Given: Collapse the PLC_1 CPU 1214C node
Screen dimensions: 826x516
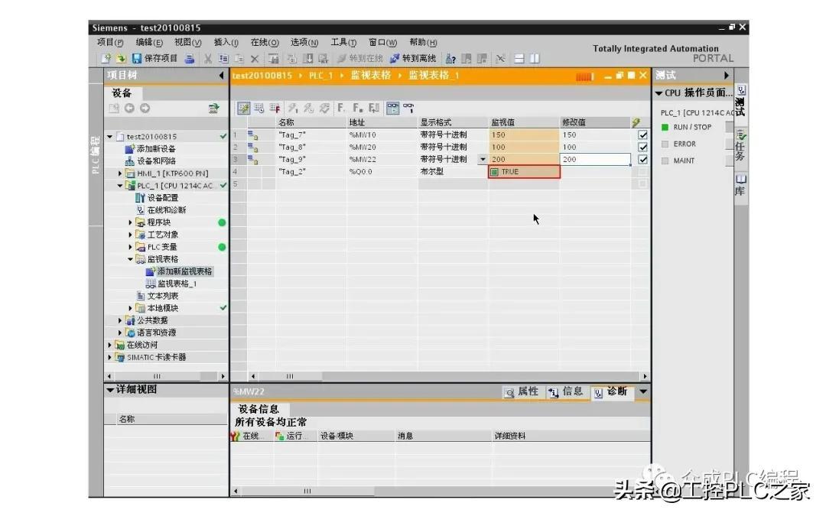Looking at the screenshot, I should (x=119, y=185).
